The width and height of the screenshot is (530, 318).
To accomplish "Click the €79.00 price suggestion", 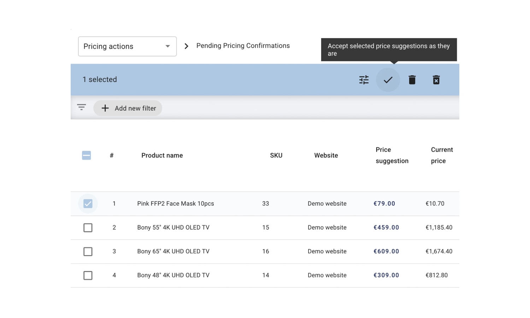I will 384,204.
